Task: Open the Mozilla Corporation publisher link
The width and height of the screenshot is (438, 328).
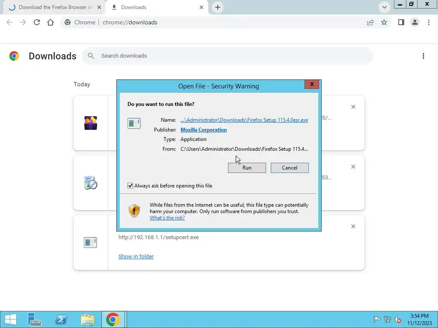Action: click(203, 130)
